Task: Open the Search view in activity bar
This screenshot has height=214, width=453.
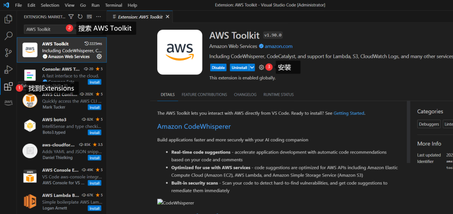Action: 8,36
